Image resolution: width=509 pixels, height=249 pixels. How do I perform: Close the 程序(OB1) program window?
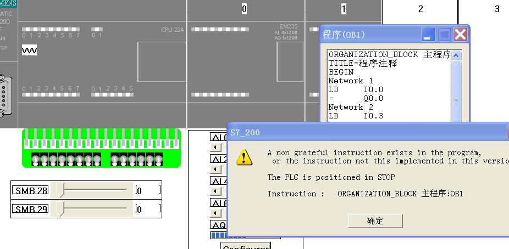[460, 35]
